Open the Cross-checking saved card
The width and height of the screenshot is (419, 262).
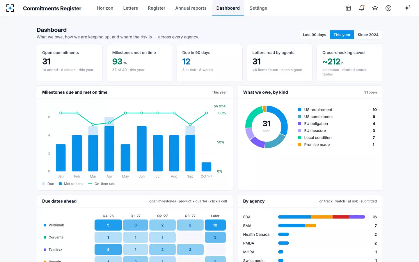[349, 63]
